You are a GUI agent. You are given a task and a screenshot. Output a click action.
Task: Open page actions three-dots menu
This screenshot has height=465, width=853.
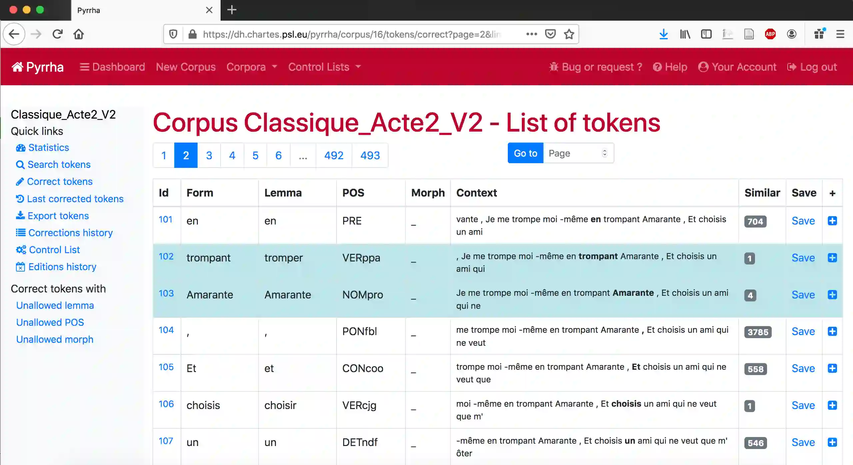(531, 34)
